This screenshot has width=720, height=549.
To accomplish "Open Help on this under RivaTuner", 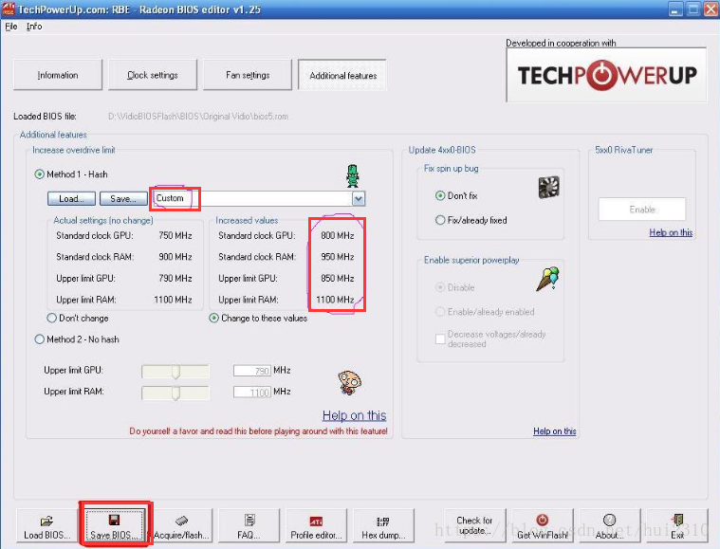I will click(x=671, y=232).
